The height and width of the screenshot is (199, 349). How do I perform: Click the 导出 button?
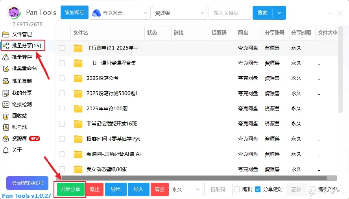pos(116,189)
